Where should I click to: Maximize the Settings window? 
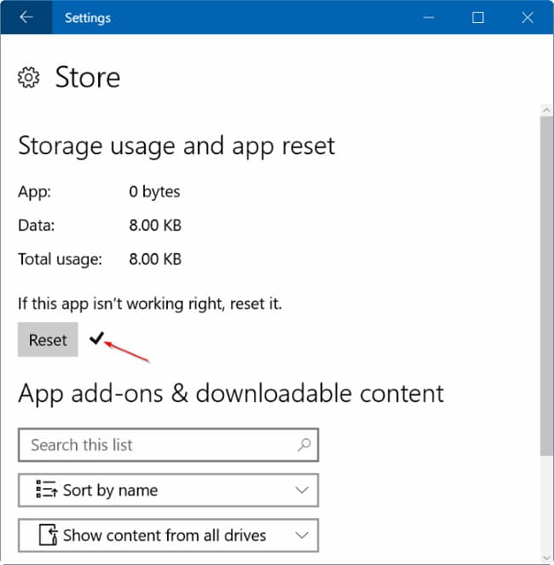(478, 17)
